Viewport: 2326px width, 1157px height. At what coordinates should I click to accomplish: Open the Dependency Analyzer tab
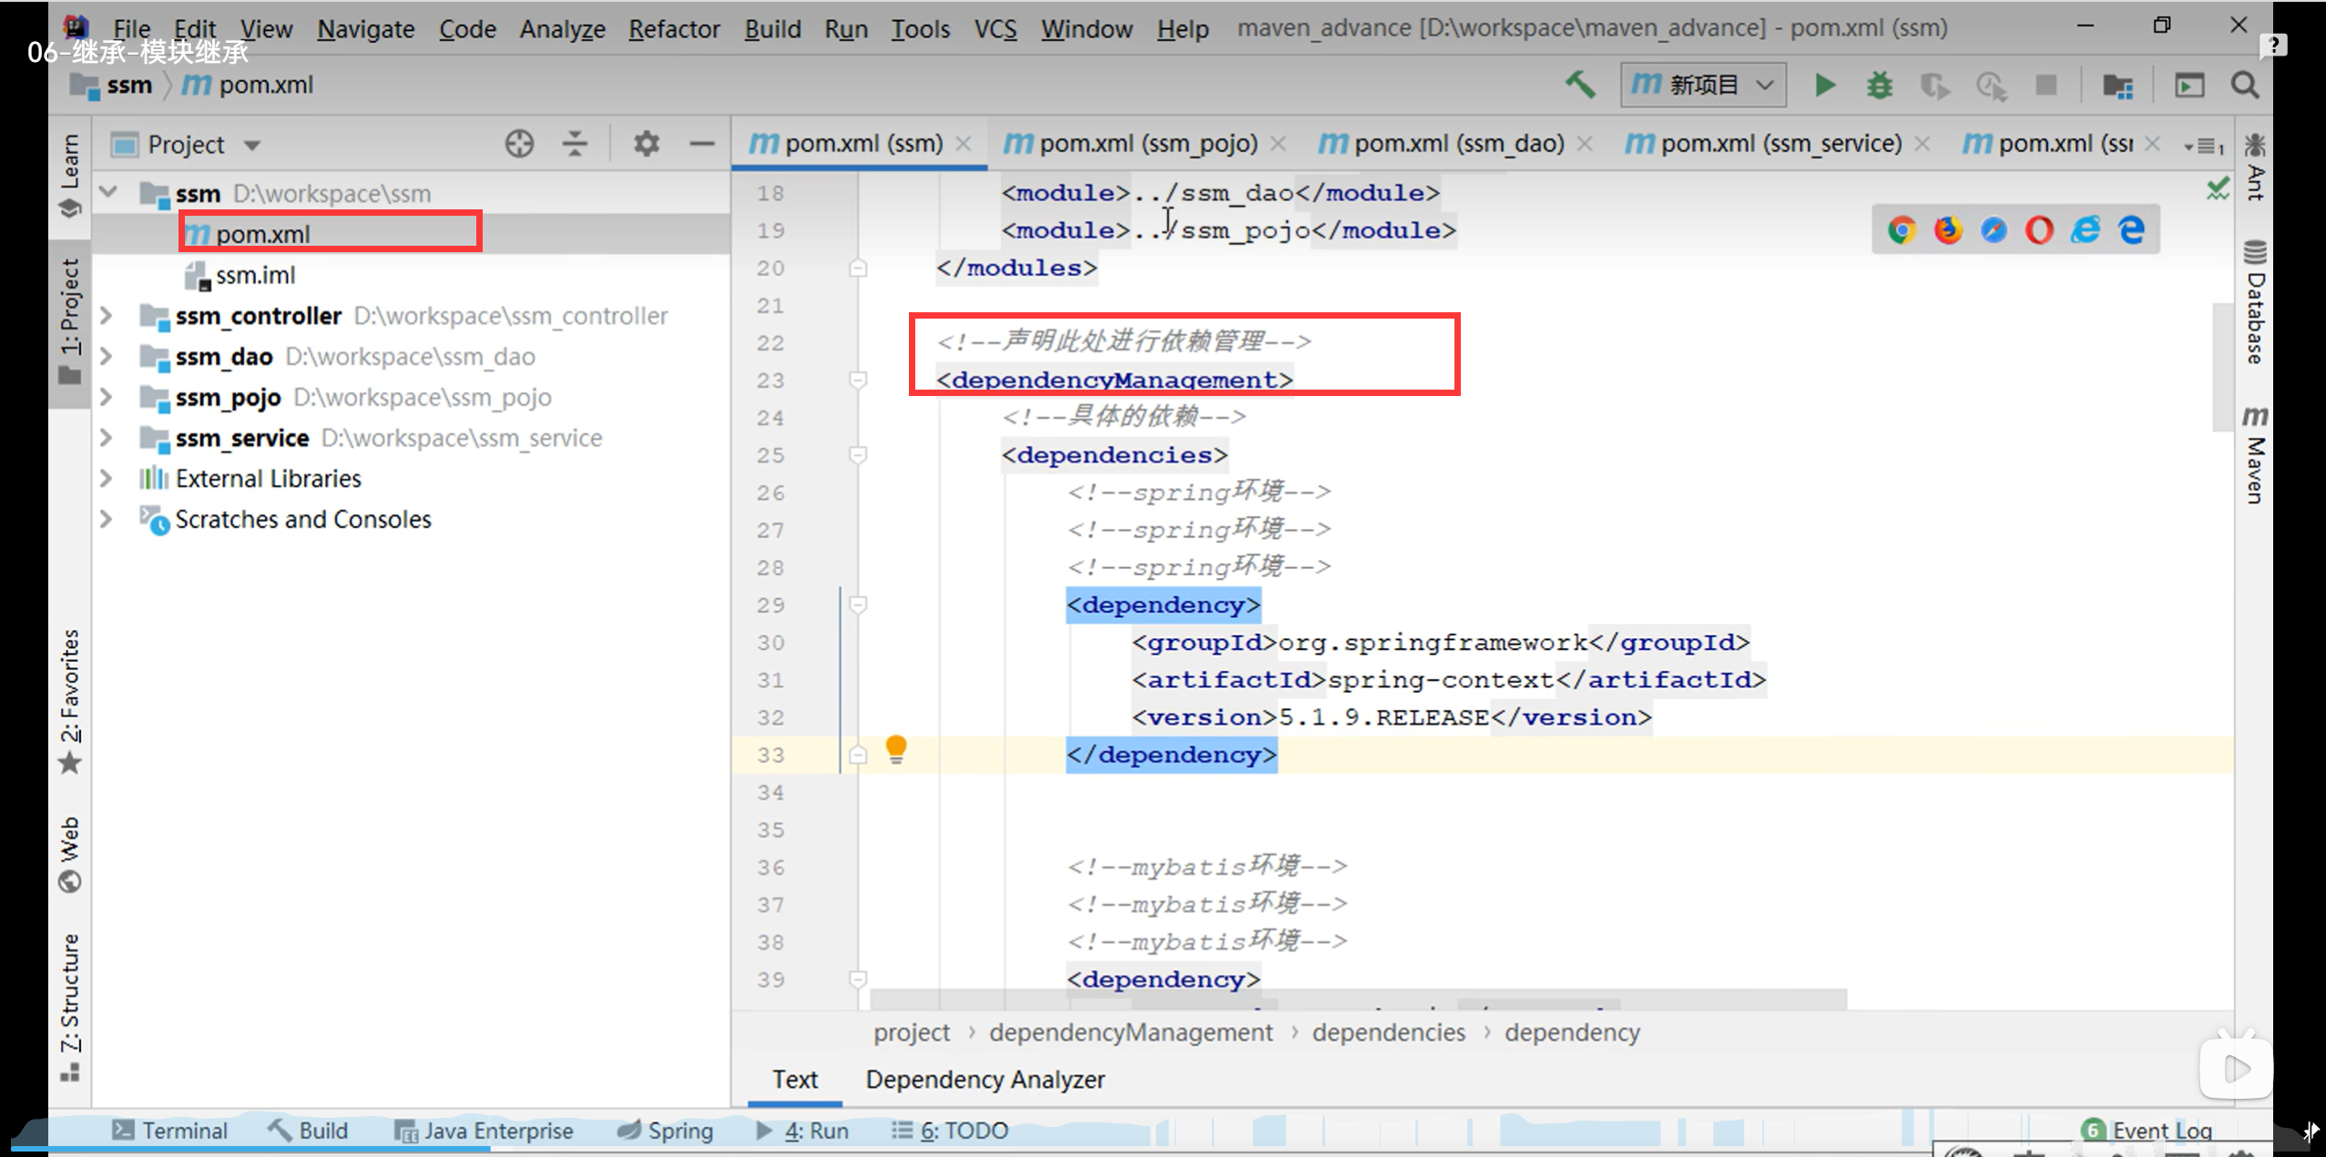point(984,1080)
